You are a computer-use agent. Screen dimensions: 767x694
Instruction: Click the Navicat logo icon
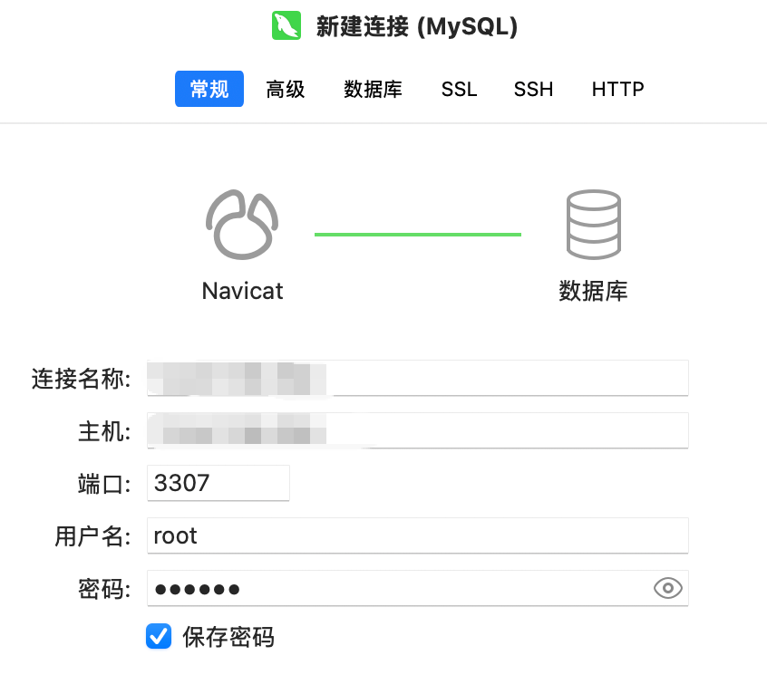pyautogui.click(x=242, y=225)
